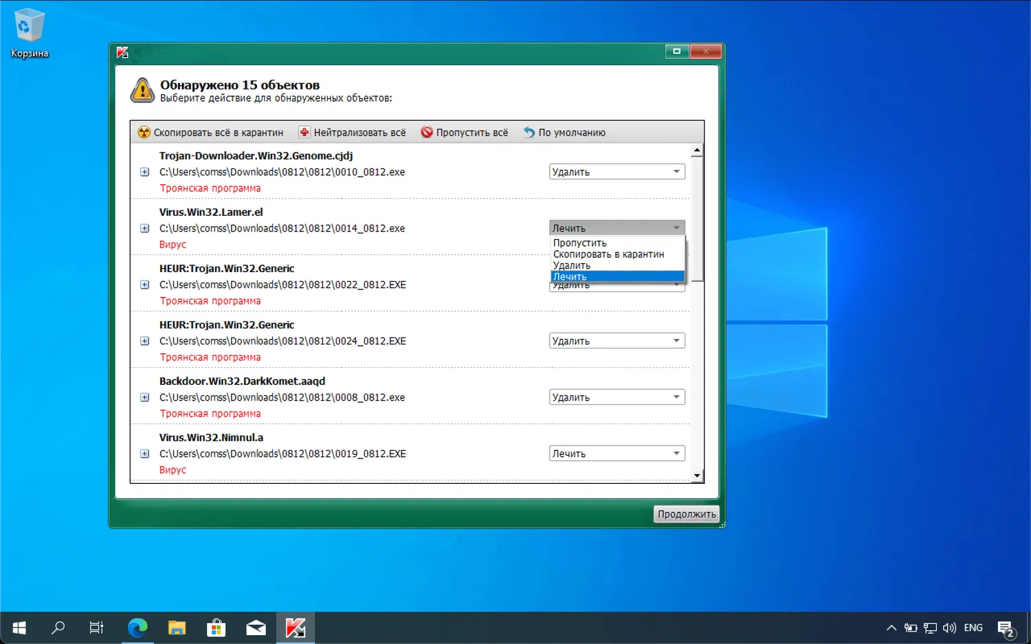Choose Удалить in the open dropdown list
Image resolution: width=1031 pixels, height=644 pixels.
[x=617, y=265]
